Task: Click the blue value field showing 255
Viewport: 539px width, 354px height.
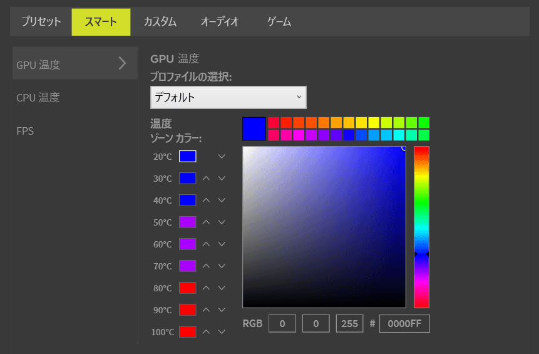Action: click(349, 323)
